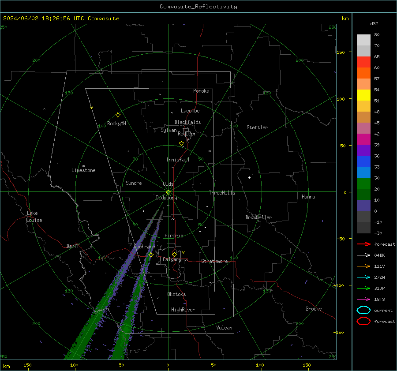Click the Composite_Reflectivity title text
This screenshot has height=371, width=397.
198,7
